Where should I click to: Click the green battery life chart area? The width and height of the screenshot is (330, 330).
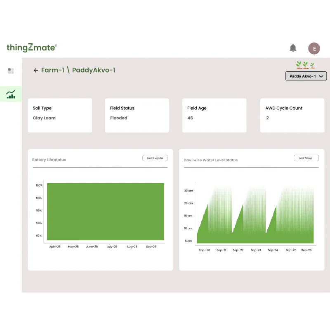106,211
